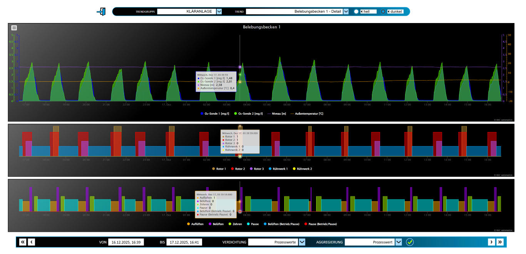Step forward one period with right arrow

coord(491,242)
